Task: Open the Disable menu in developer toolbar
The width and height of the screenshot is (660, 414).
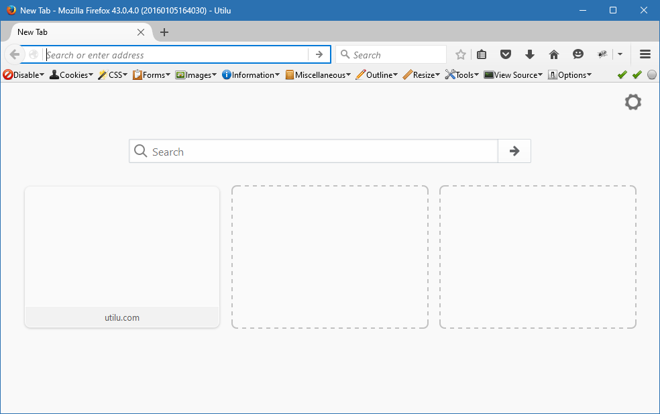Action: pos(23,75)
